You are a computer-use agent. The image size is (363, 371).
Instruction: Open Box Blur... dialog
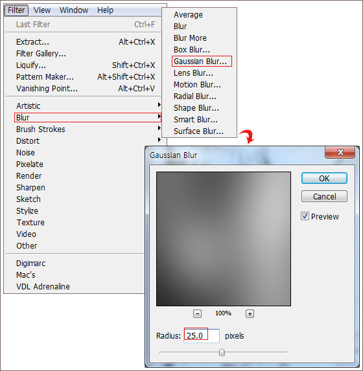(x=192, y=50)
